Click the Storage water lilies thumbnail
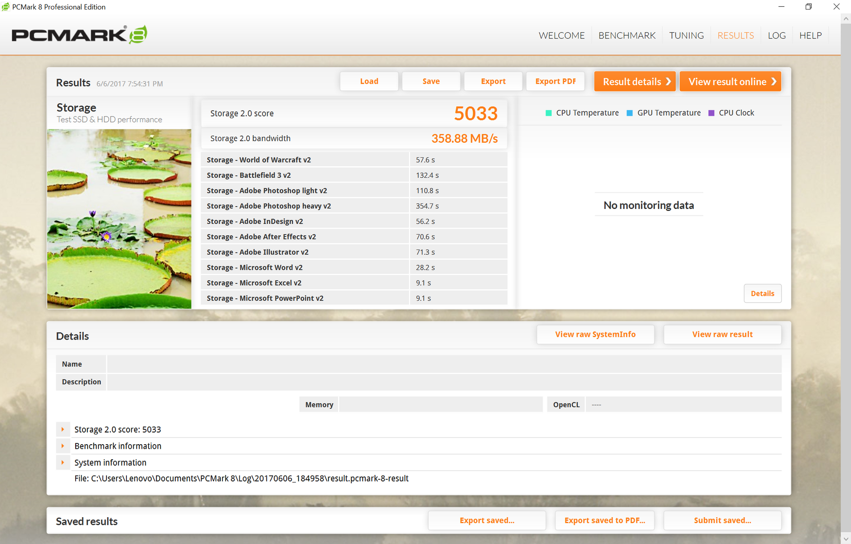This screenshot has height=544, width=851. coord(119,219)
